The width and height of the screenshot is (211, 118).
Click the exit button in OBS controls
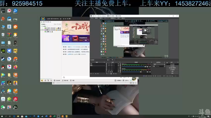click(172, 73)
